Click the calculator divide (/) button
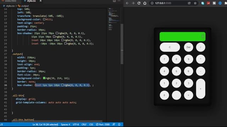 (200, 47)
